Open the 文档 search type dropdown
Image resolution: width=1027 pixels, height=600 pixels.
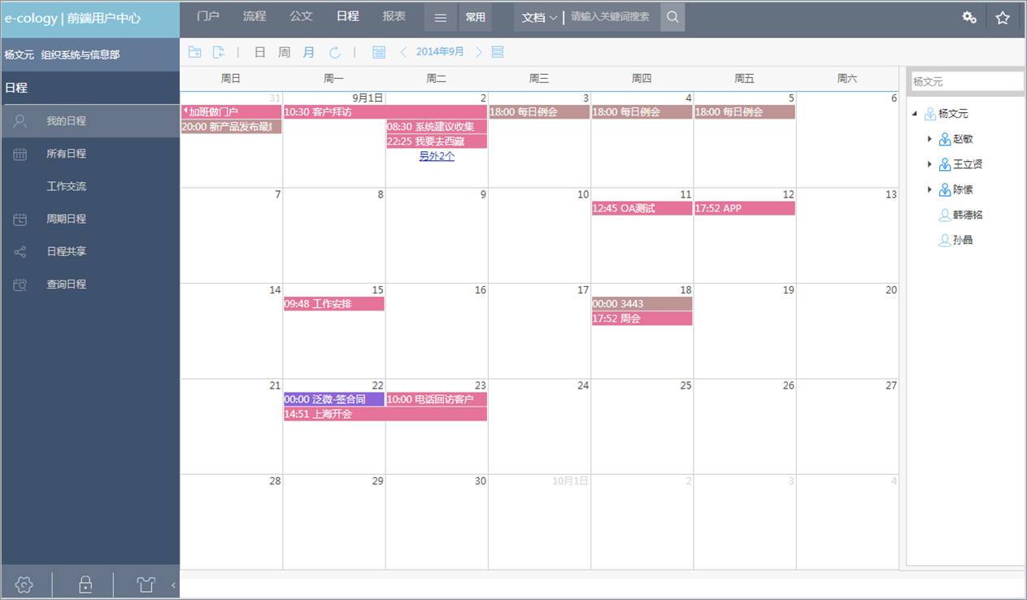(539, 17)
